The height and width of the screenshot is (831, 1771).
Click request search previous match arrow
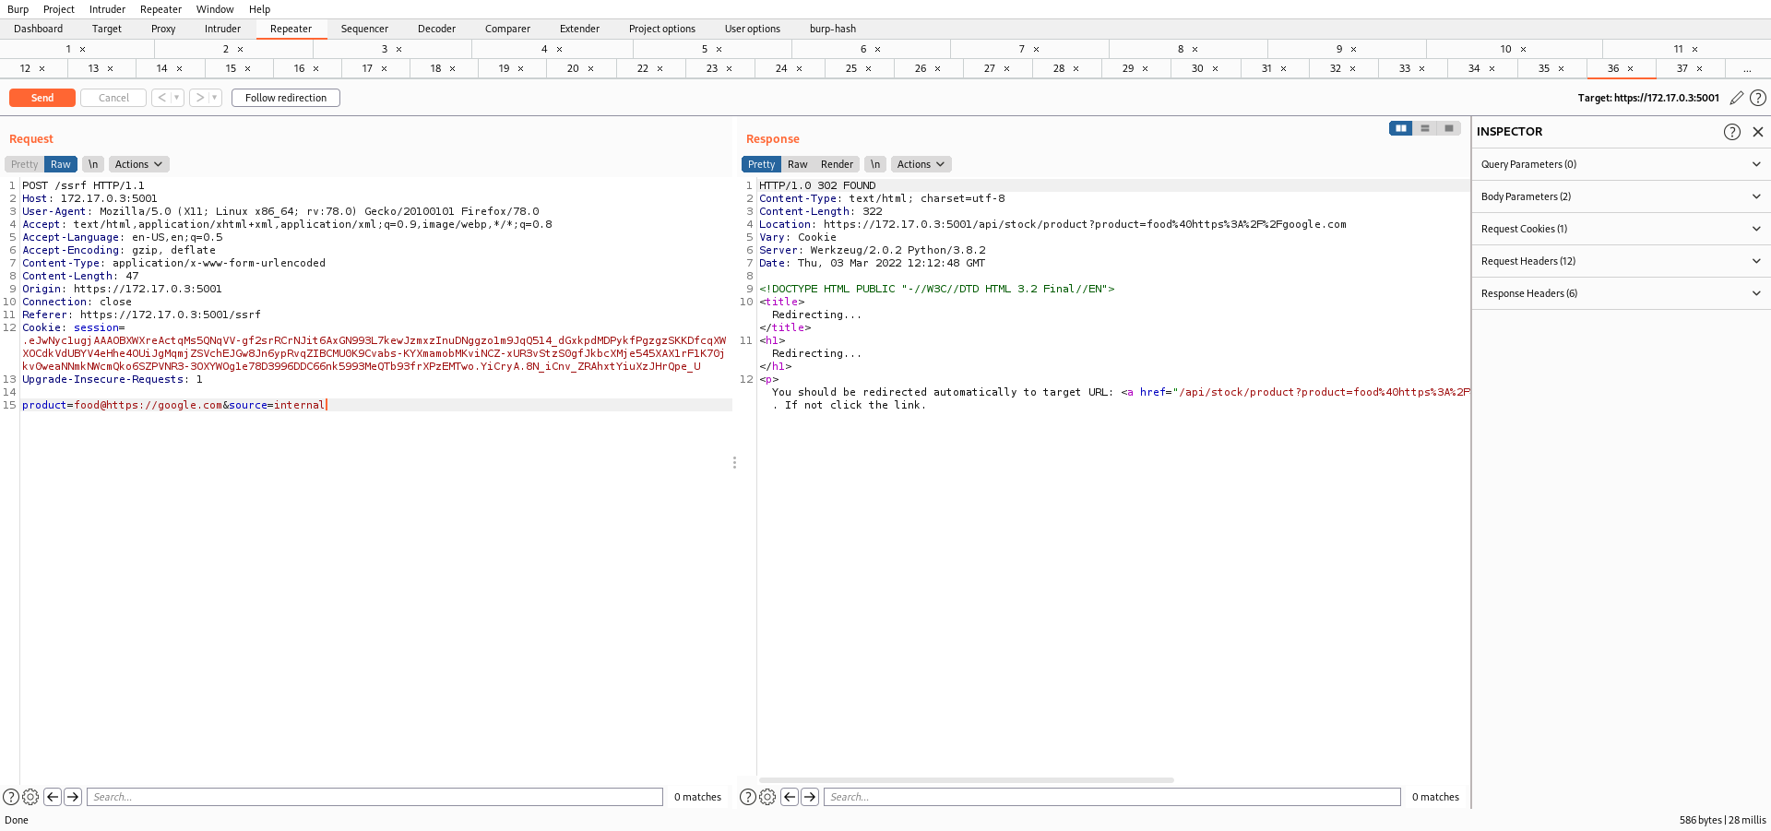pyautogui.click(x=53, y=797)
